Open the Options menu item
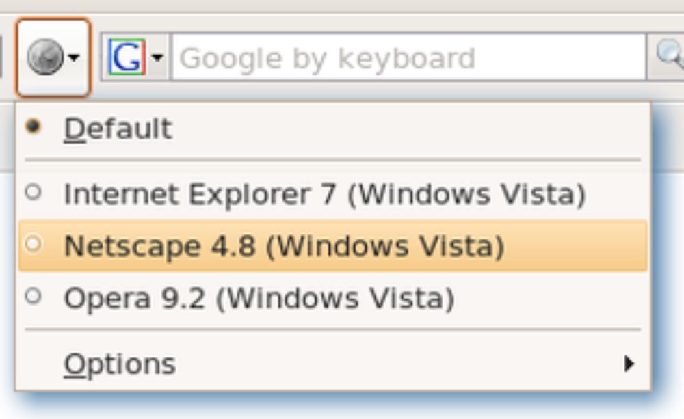Viewport: 684px width, 419px height. click(120, 364)
